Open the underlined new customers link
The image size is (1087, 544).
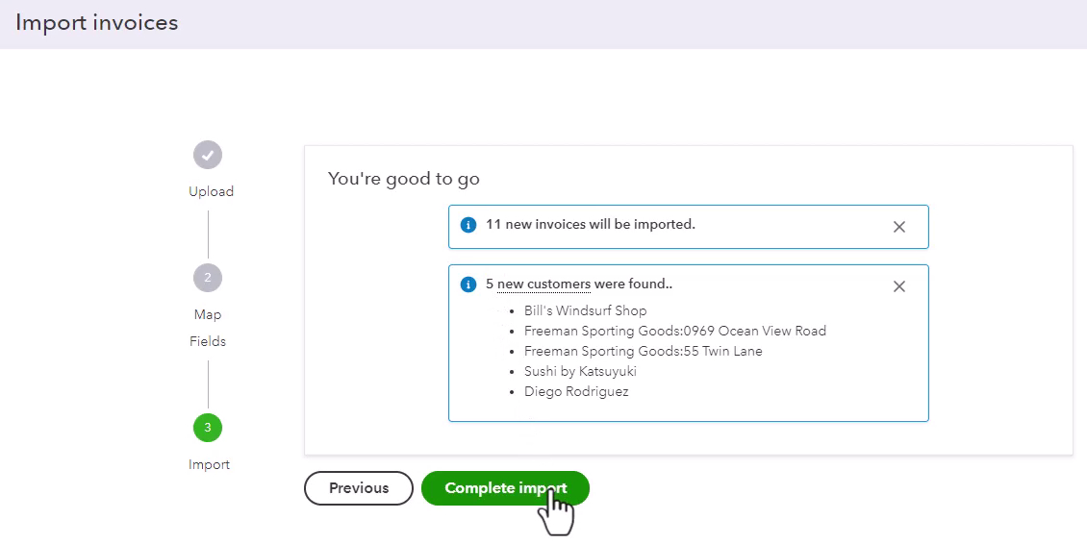[543, 284]
